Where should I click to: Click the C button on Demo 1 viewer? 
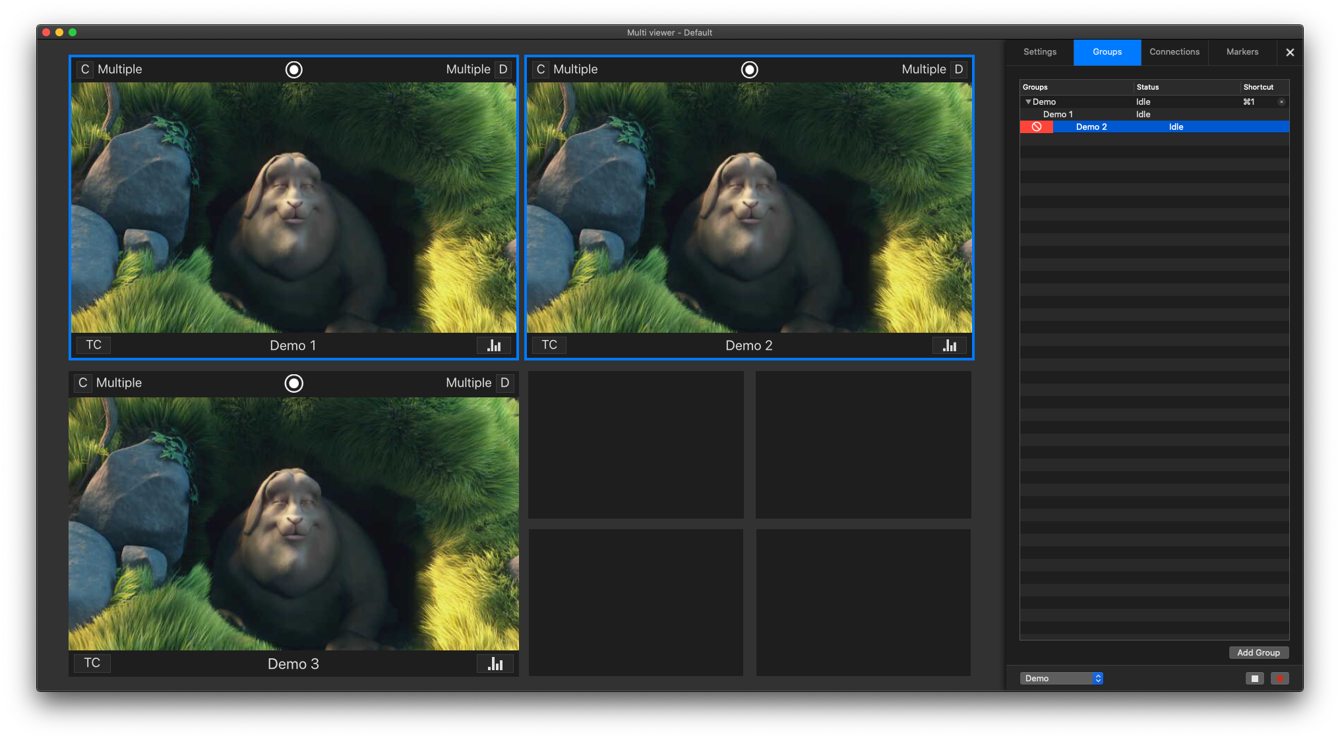(84, 69)
